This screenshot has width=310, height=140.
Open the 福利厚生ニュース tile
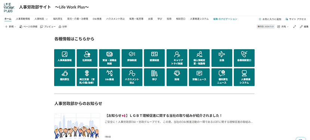click(221, 77)
